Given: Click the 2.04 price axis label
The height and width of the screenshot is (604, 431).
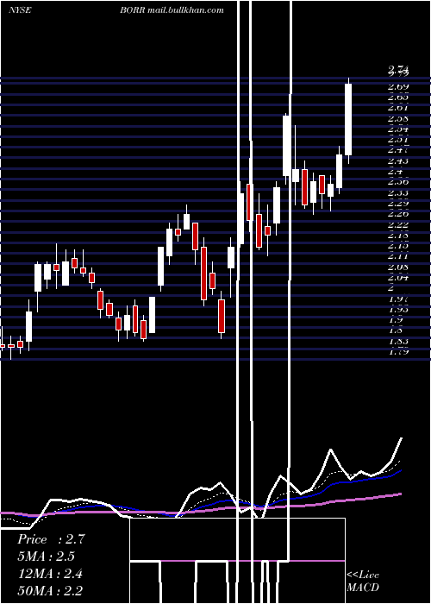Looking at the screenshot, I should [x=398, y=277].
